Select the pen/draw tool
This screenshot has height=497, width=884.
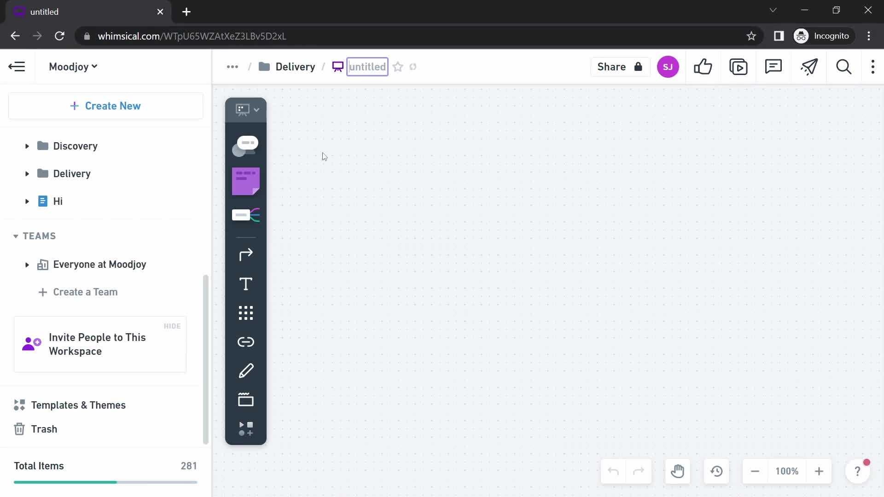pyautogui.click(x=246, y=370)
